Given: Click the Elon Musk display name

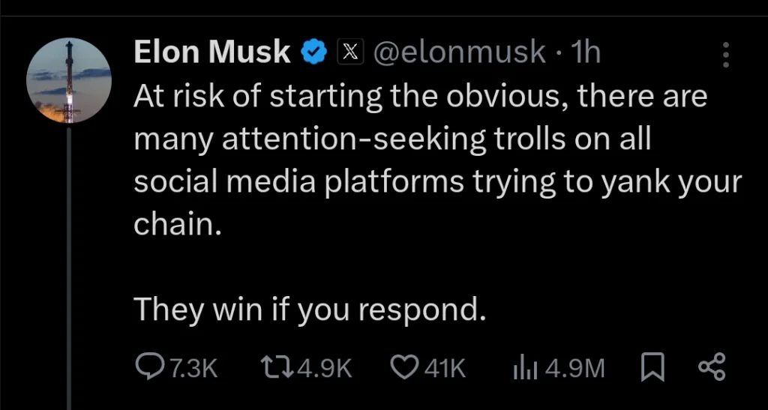Looking at the screenshot, I should pos(212,52).
